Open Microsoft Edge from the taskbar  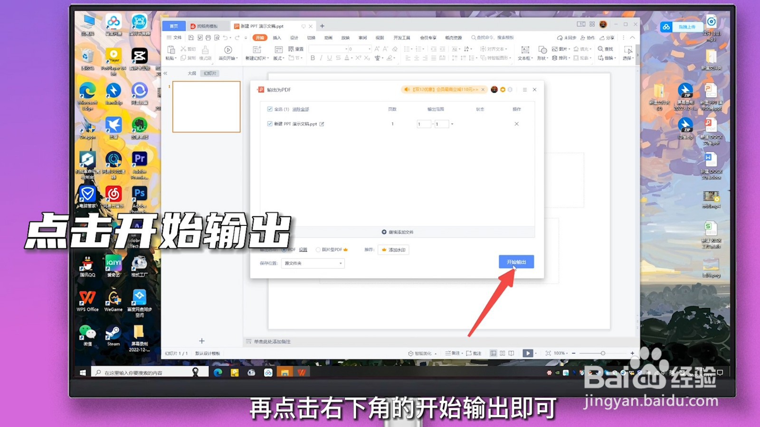pos(218,372)
